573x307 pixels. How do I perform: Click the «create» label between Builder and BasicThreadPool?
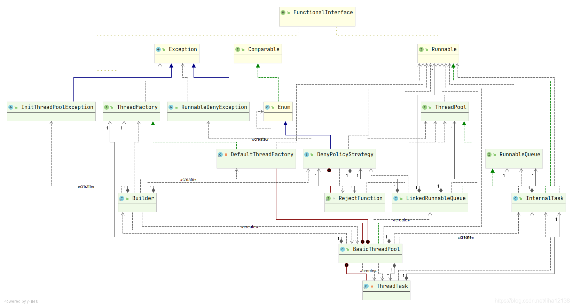click(x=250, y=227)
